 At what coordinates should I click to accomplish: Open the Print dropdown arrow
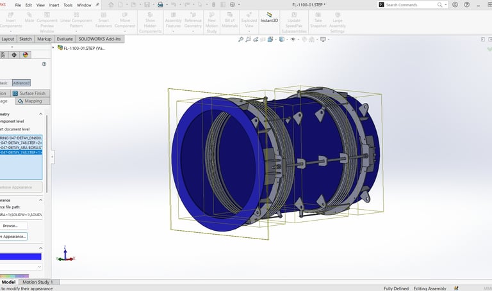pyautogui.click(x=167, y=4)
